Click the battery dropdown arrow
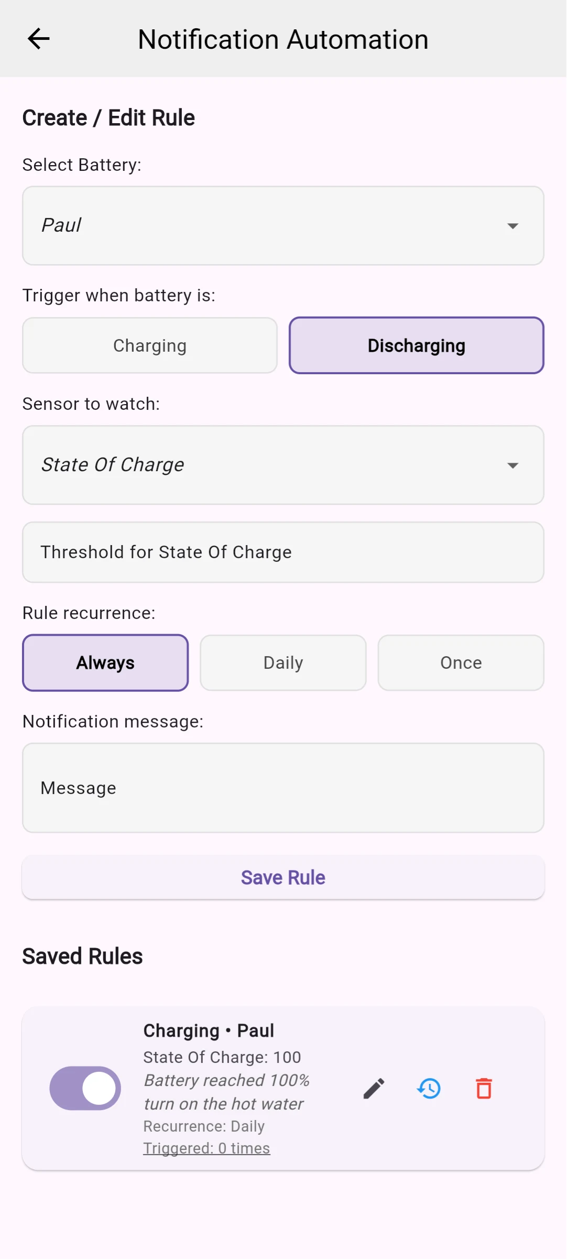Image resolution: width=567 pixels, height=1259 pixels. click(x=513, y=226)
